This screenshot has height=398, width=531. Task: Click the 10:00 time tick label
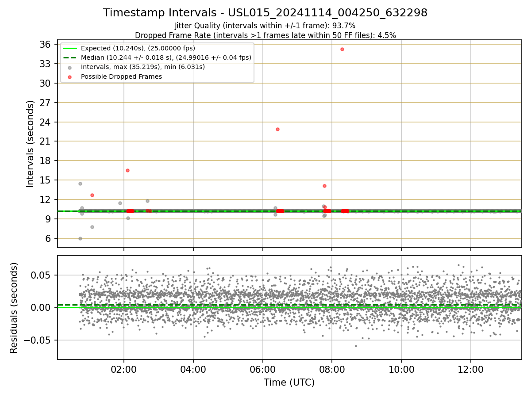pos(401,370)
